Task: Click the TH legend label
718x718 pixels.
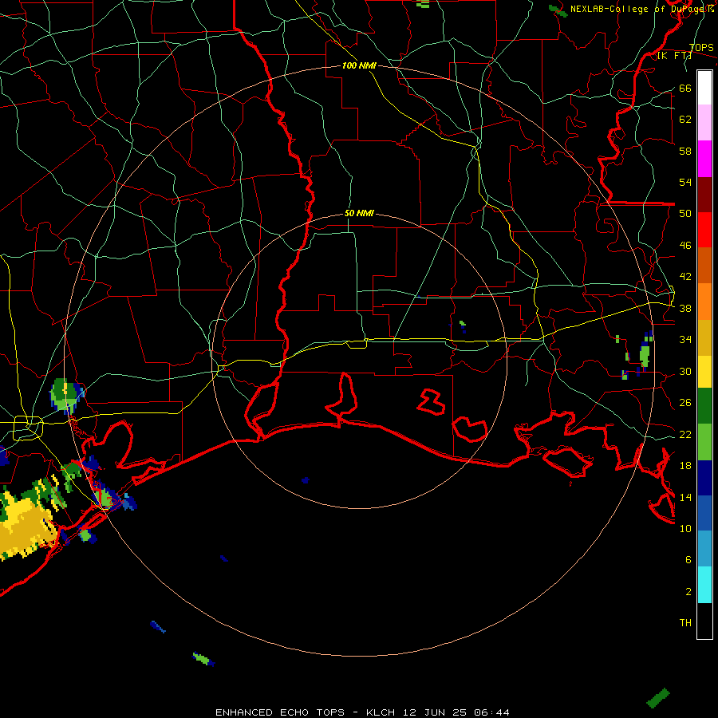Action: click(x=685, y=623)
